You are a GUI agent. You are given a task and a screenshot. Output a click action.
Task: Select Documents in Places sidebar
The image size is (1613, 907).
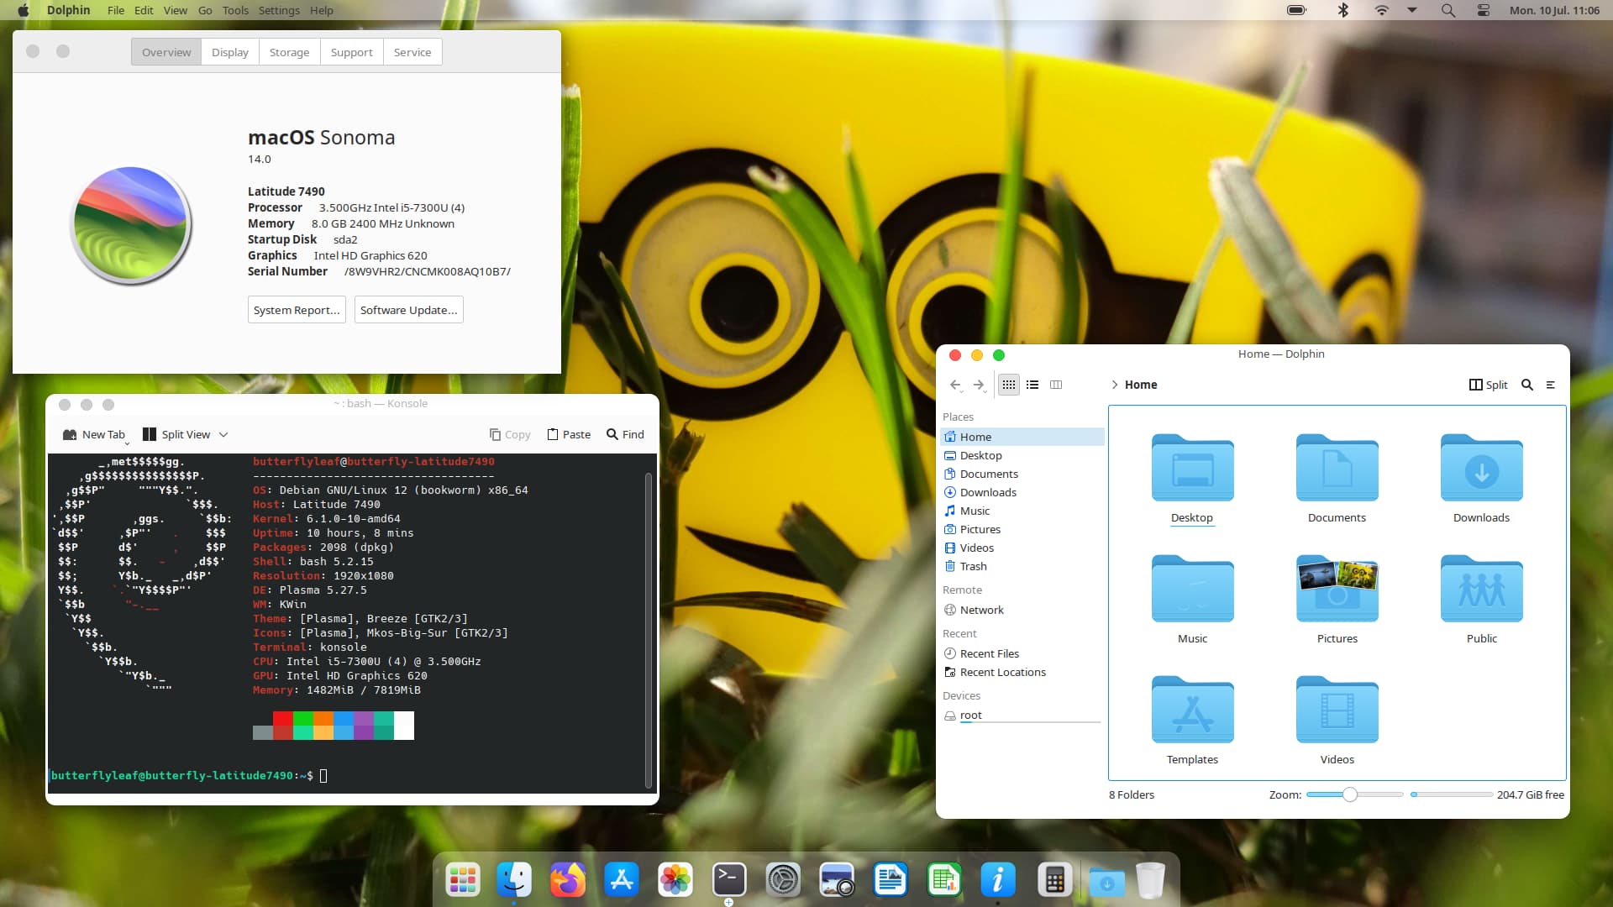click(1022, 474)
